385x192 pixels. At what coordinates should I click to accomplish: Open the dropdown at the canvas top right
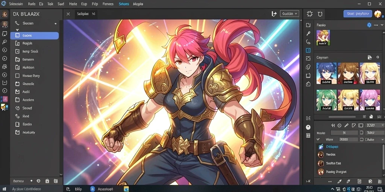point(290,14)
